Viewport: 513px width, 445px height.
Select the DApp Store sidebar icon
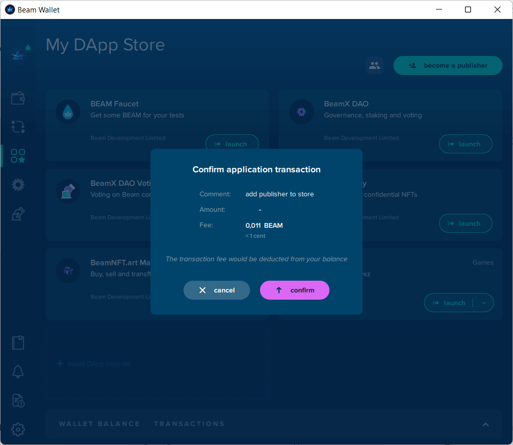(x=18, y=156)
